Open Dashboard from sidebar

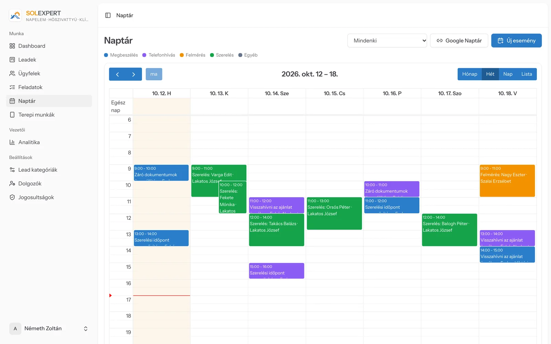[49, 46]
